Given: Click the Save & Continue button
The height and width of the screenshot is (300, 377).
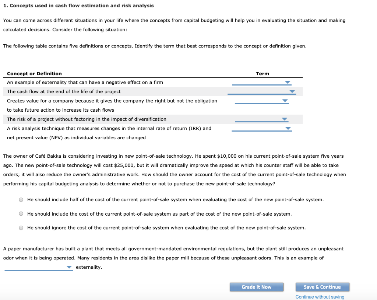Looking at the screenshot, I should coord(322,287).
